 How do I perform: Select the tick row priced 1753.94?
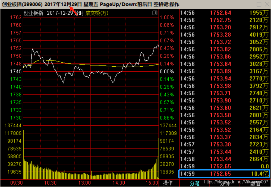click(225, 79)
